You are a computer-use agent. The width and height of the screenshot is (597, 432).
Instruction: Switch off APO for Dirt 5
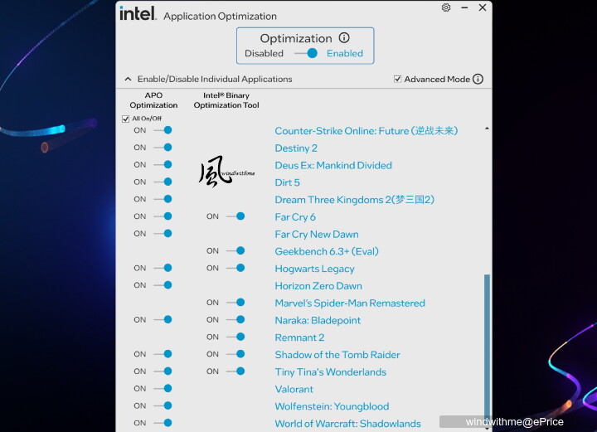(x=163, y=182)
